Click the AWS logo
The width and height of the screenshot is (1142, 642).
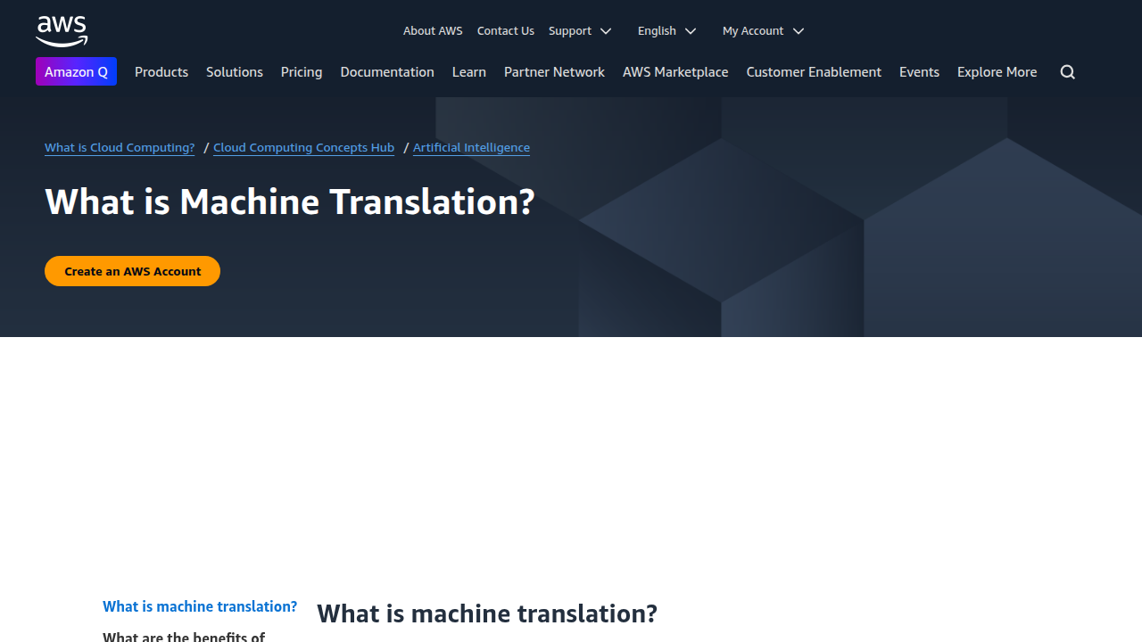[62, 31]
